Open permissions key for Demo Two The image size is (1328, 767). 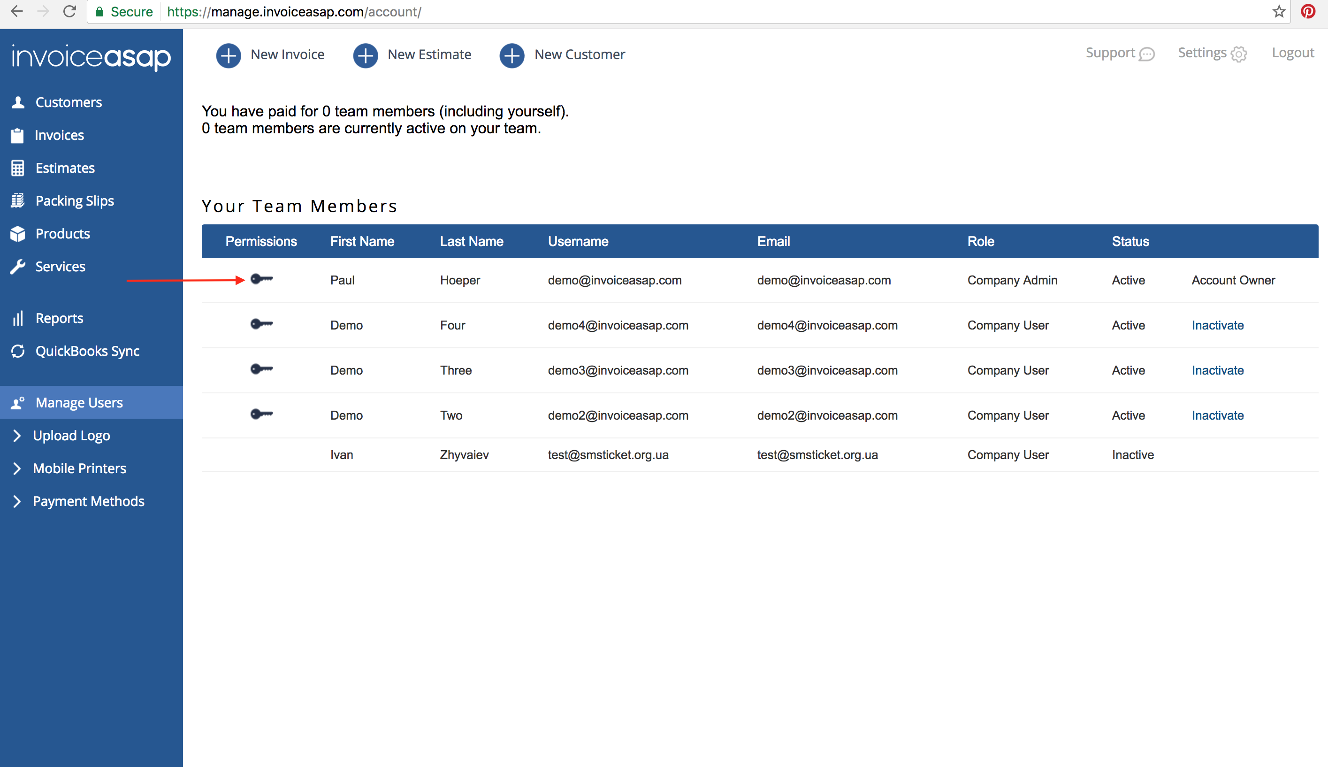click(x=261, y=414)
